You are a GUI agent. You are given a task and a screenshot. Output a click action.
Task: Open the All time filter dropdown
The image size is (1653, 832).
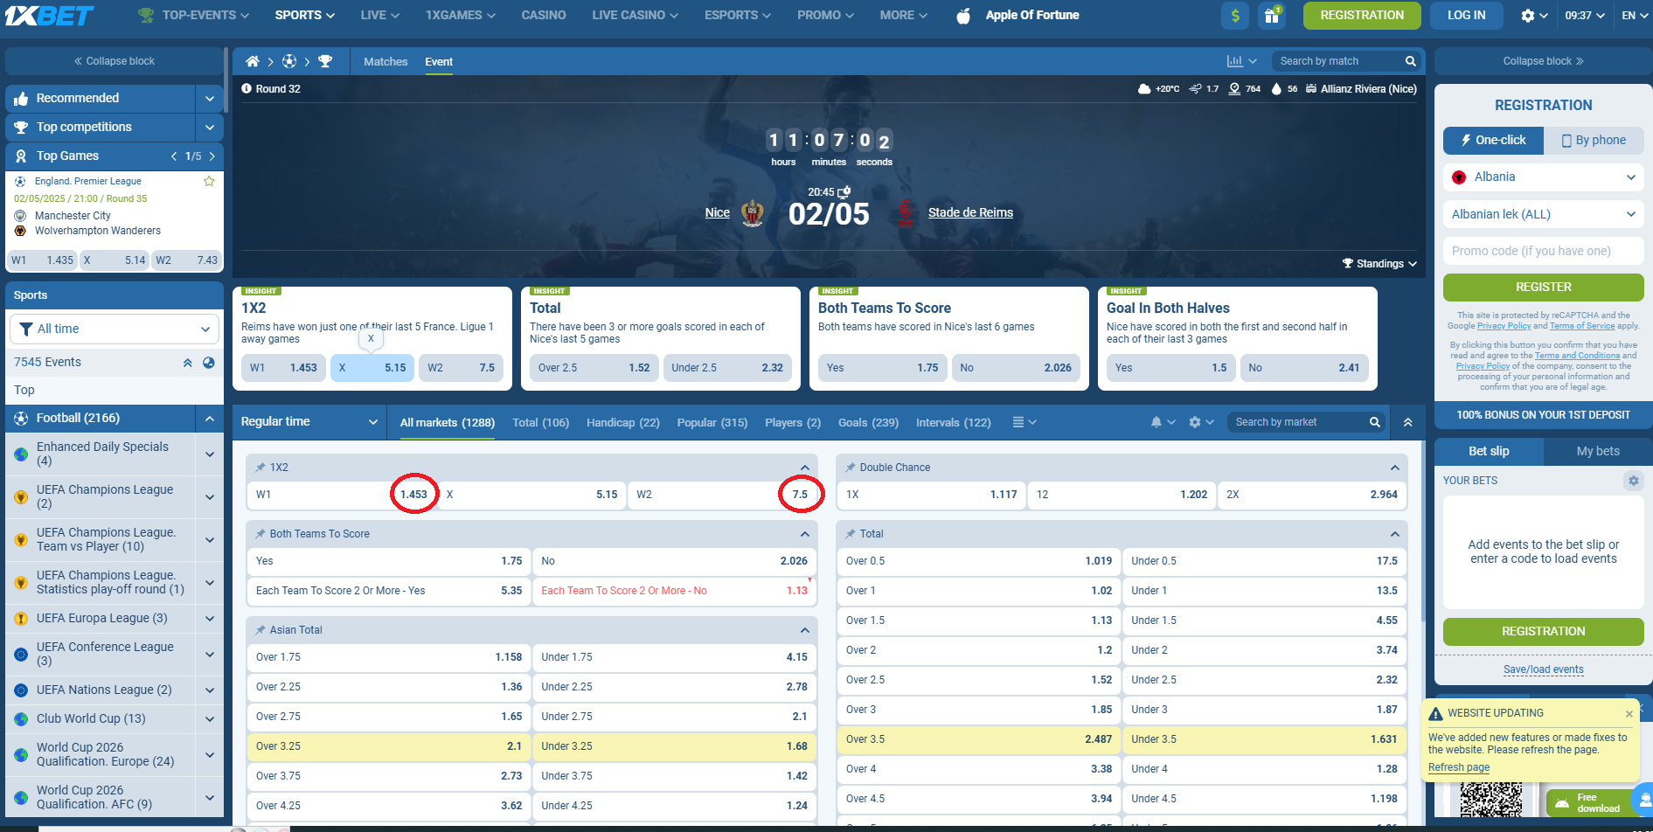(x=115, y=329)
